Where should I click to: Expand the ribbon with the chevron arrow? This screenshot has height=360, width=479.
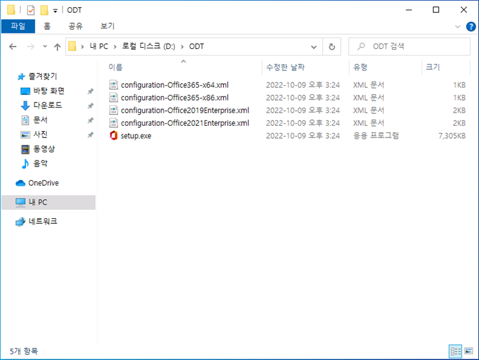pos(457,26)
